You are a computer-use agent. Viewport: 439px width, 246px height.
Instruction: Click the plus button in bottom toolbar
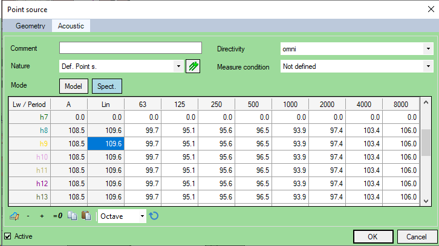[42, 216]
